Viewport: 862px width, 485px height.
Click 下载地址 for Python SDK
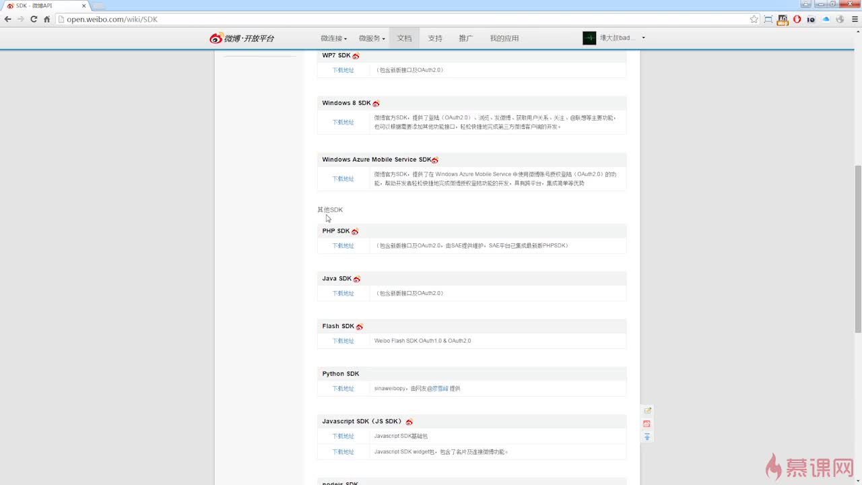343,389
